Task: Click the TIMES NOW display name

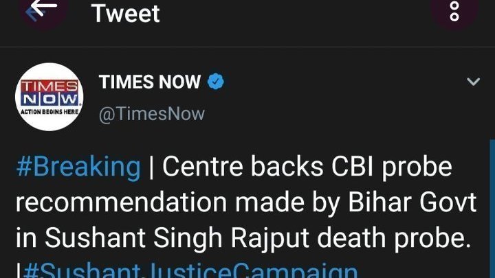Action: click(150, 83)
